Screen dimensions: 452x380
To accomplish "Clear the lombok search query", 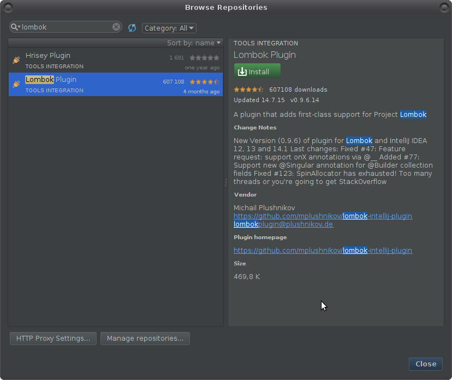I will coord(115,26).
